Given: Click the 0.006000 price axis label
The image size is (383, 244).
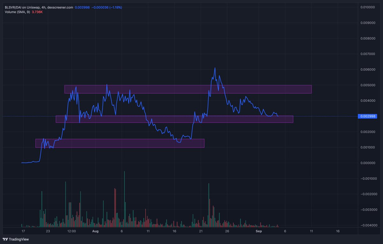Looking at the screenshot, I should point(367,70).
